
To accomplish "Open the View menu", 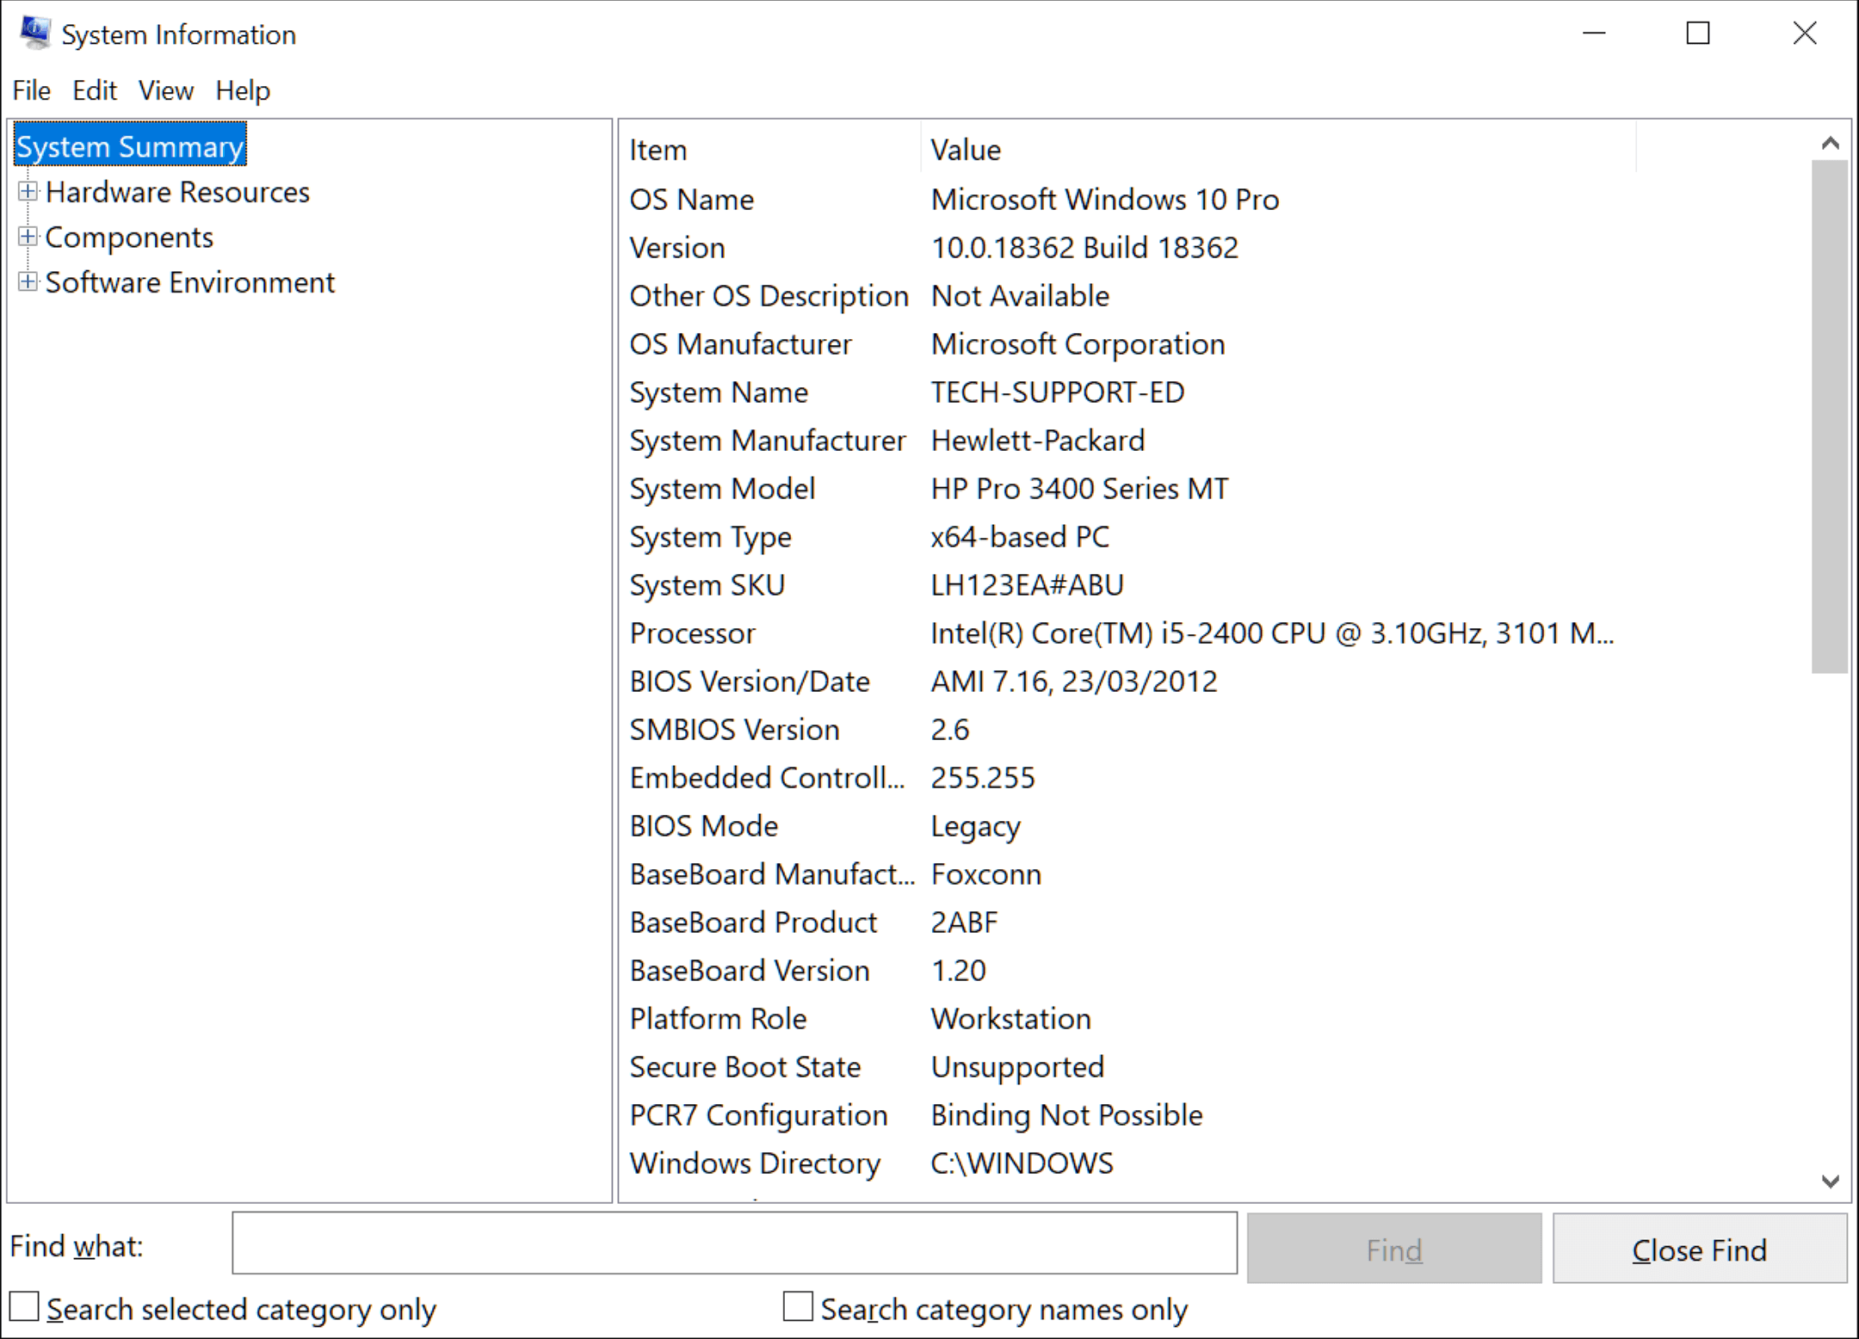I will click(166, 90).
